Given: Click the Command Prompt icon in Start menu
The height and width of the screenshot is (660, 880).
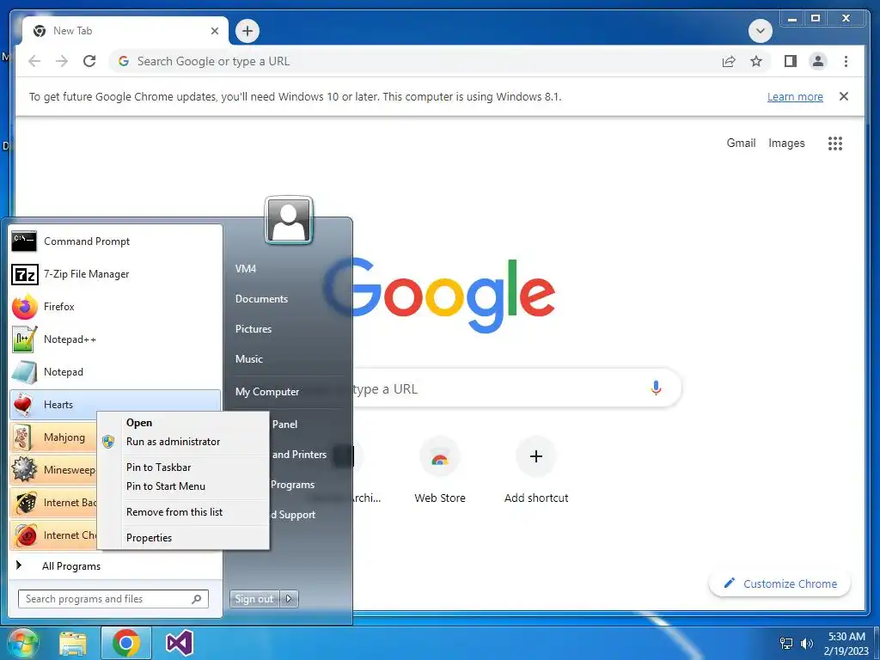Looking at the screenshot, I should point(24,241).
